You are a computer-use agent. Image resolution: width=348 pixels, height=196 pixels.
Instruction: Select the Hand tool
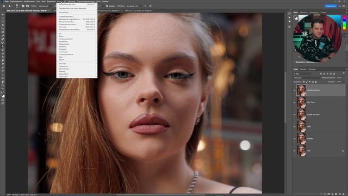click(x=3, y=82)
